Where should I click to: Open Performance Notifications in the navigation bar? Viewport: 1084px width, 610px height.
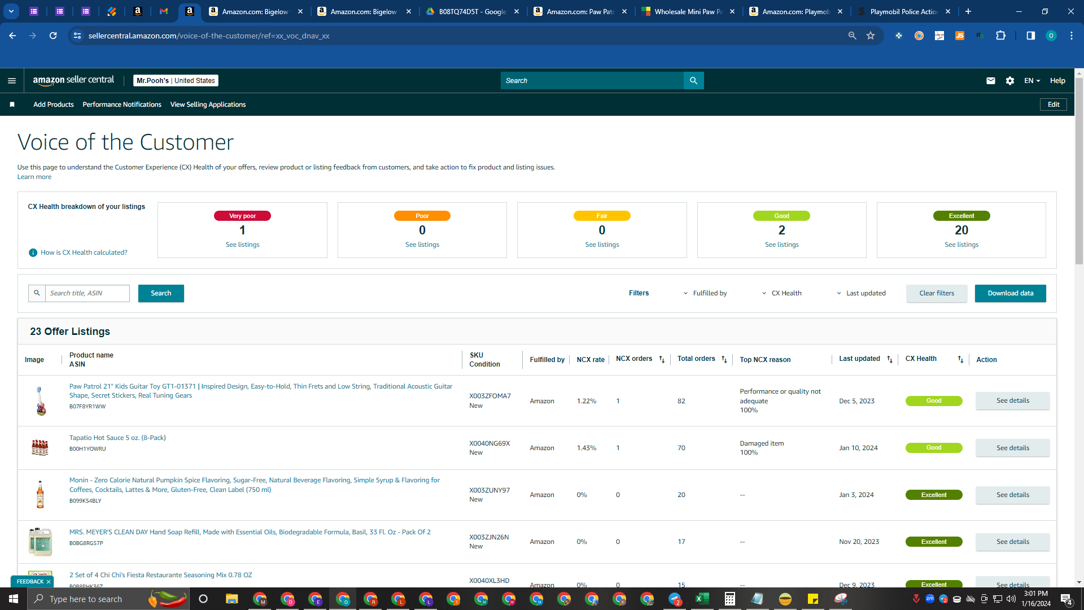point(122,104)
